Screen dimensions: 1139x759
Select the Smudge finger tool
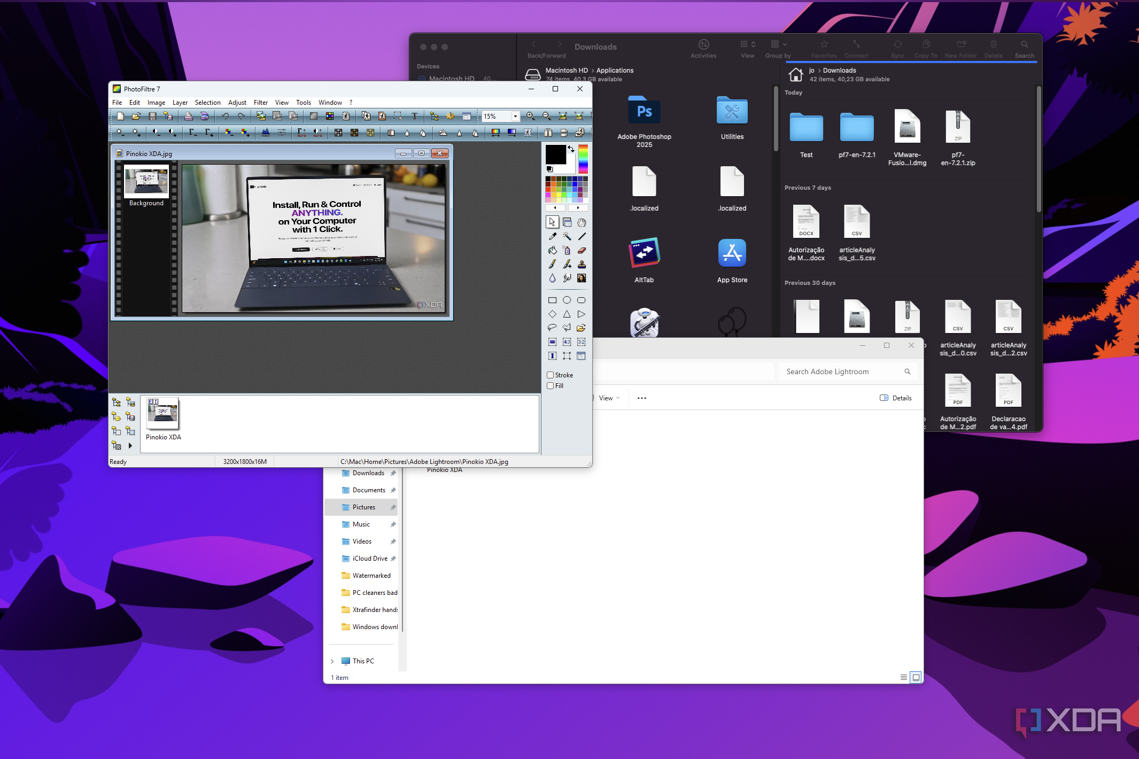point(567,278)
